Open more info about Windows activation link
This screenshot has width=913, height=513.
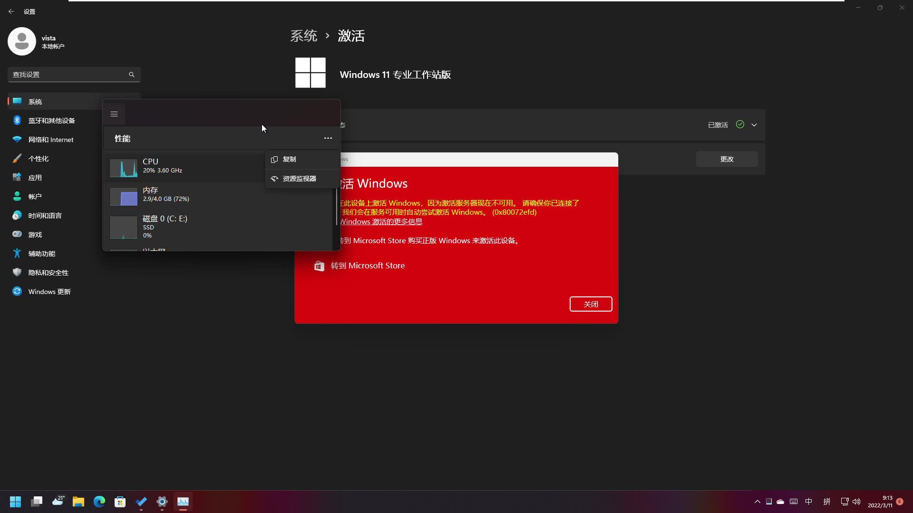click(x=381, y=222)
